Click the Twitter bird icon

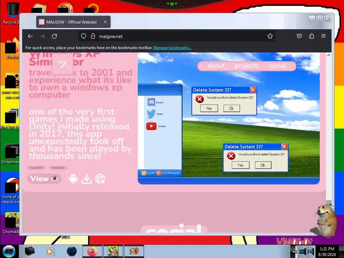151,114
